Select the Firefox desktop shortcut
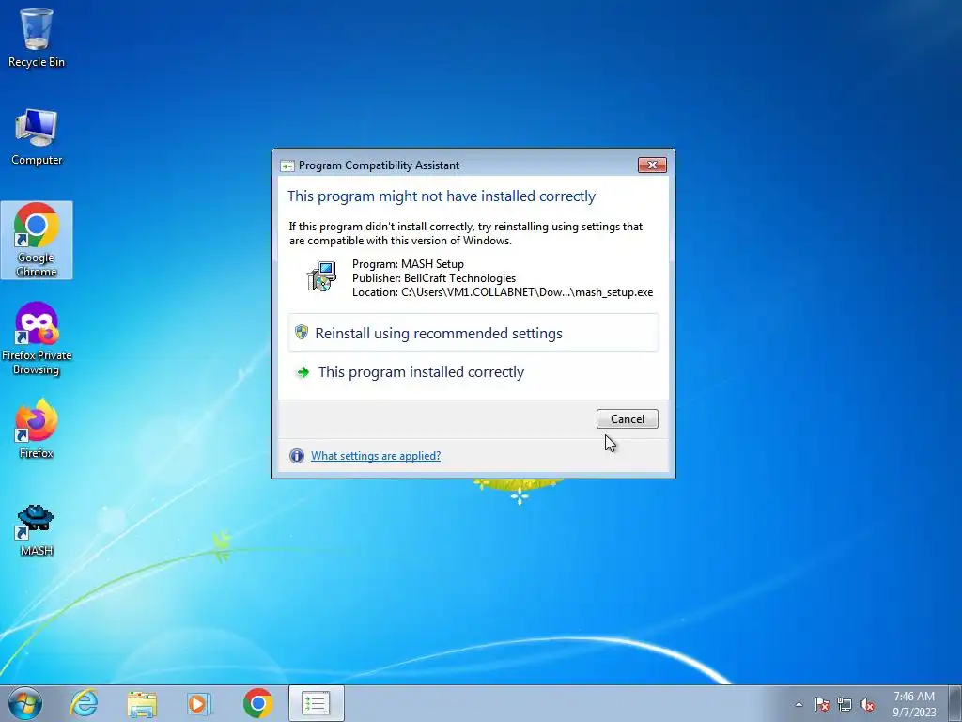 [37, 428]
